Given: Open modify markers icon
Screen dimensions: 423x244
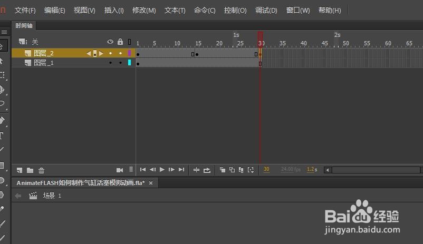Looking at the screenshot, I should pyautogui.click(x=251, y=170).
